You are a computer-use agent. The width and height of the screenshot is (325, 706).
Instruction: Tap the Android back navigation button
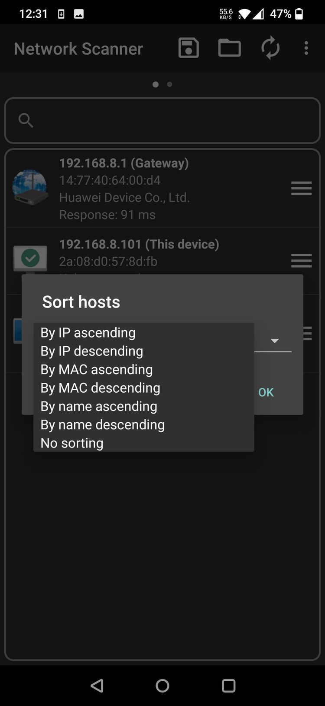[97, 686]
